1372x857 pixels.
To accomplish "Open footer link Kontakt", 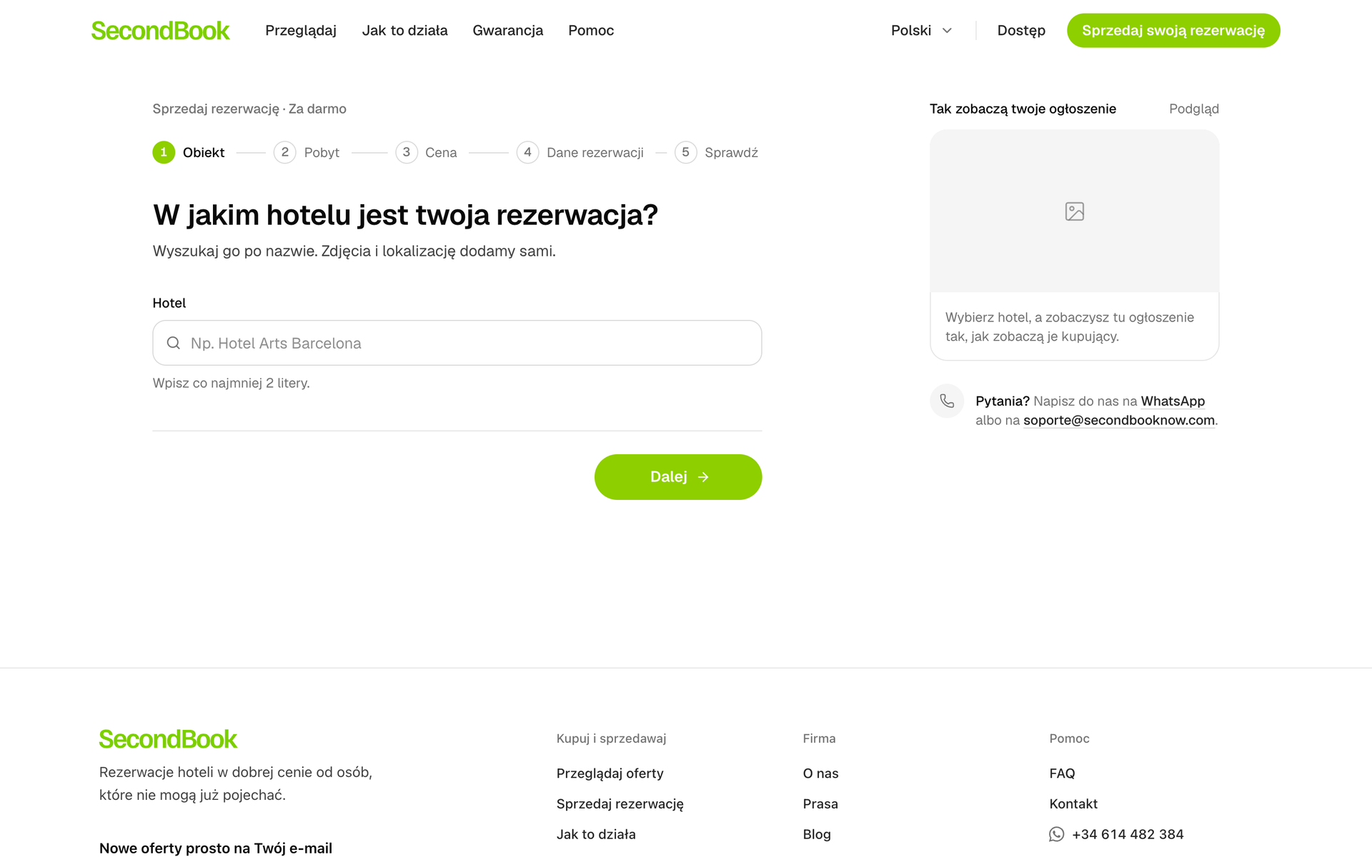I will [1073, 804].
